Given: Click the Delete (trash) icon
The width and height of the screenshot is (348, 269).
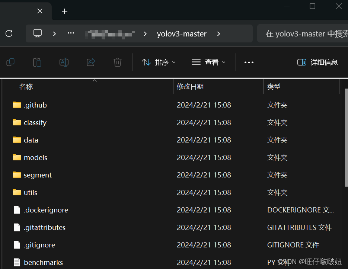Looking at the screenshot, I should 117,62.
